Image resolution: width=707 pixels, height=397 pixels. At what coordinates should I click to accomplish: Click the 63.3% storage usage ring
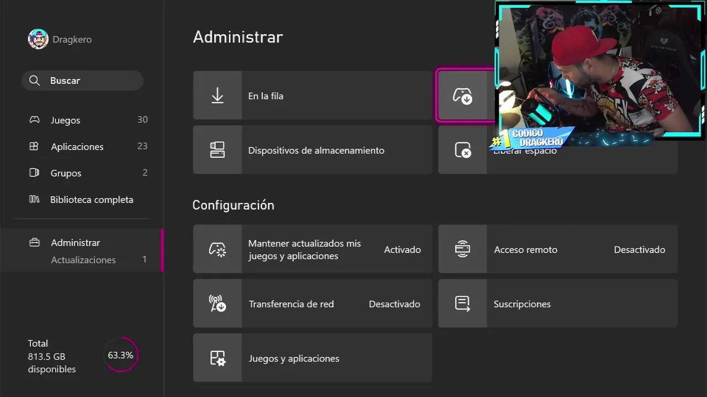(120, 355)
